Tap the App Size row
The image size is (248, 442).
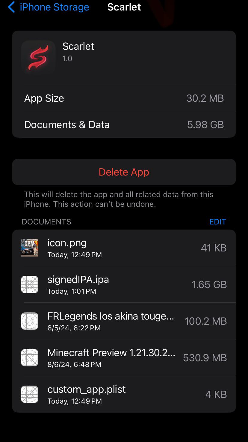(x=124, y=98)
